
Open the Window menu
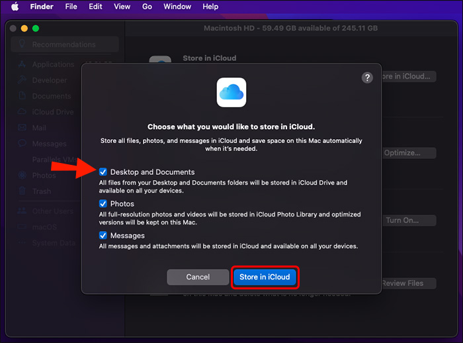177,7
